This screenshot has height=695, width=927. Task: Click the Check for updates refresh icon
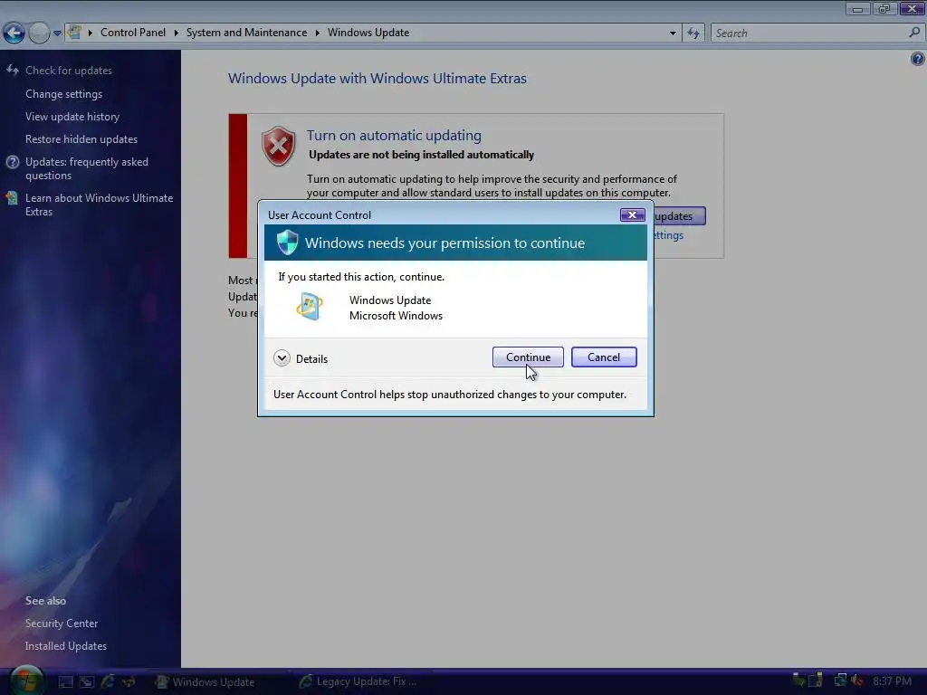point(13,71)
